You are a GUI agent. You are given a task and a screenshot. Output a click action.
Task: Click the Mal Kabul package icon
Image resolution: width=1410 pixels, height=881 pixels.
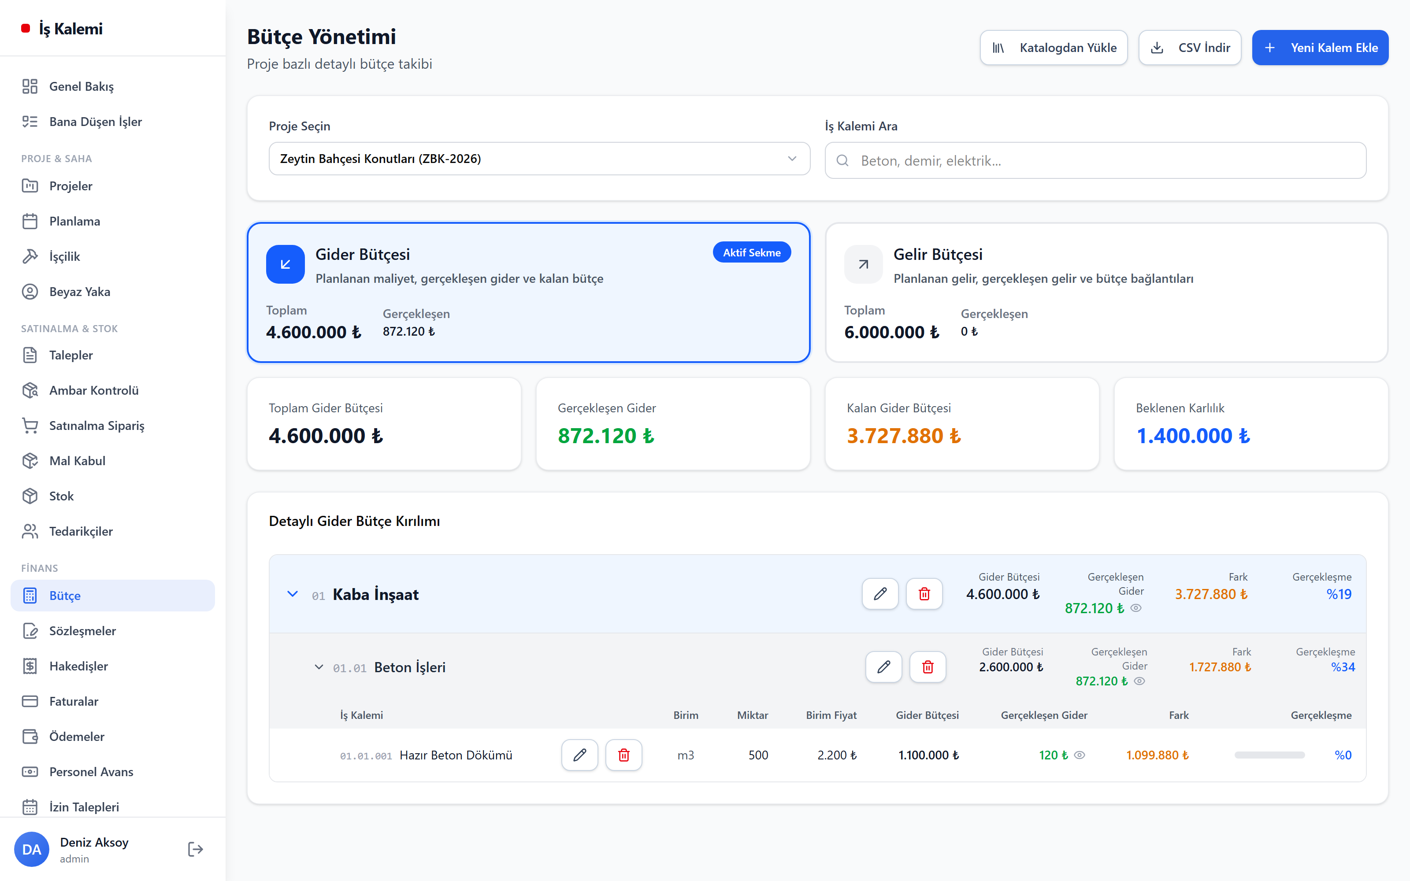pyautogui.click(x=30, y=461)
